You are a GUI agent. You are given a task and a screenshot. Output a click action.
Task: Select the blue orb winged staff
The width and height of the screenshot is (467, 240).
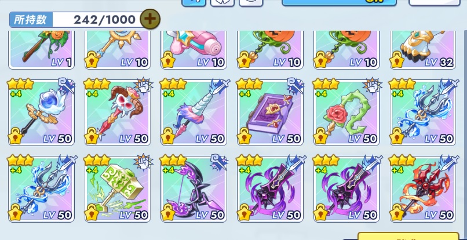[x=41, y=112]
